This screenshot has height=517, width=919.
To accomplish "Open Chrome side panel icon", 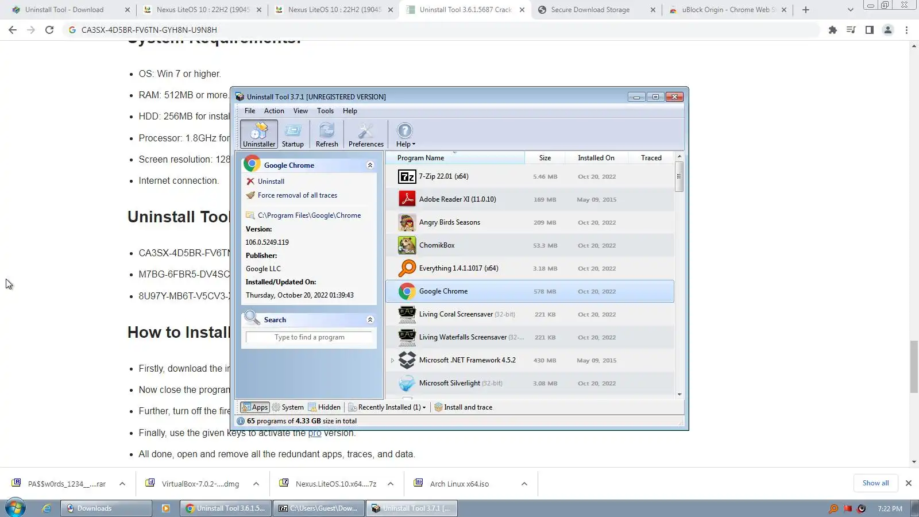I will 870,30.
